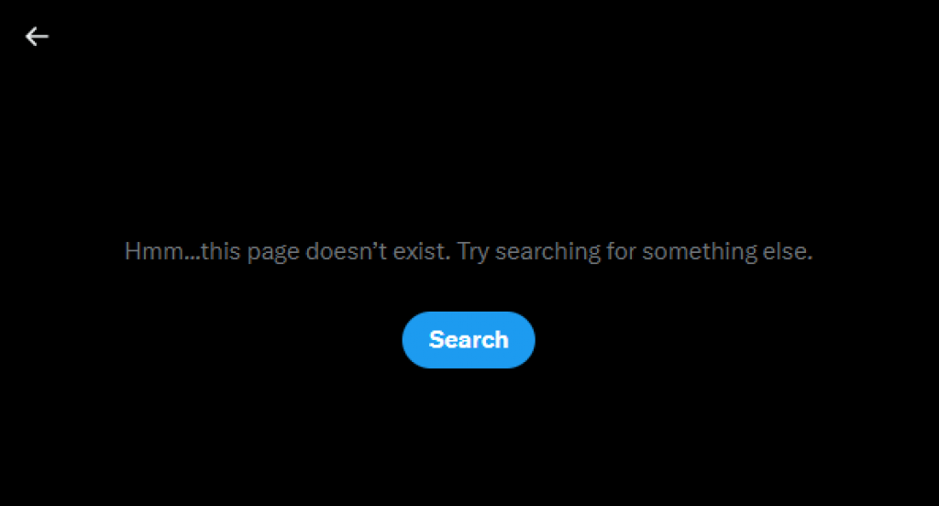The width and height of the screenshot is (939, 506).
Task: Click the "this page doesn't exist" message
Action: (326, 251)
